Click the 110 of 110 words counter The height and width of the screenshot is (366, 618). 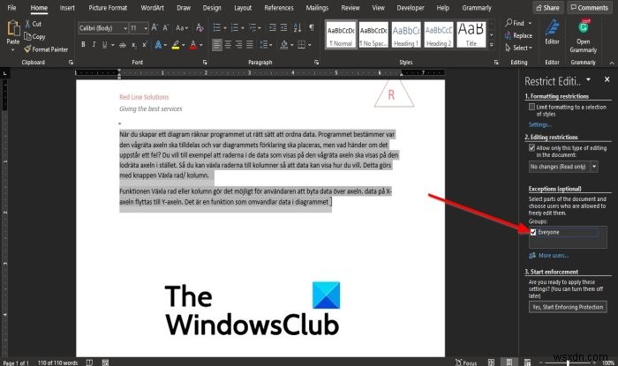click(x=58, y=362)
